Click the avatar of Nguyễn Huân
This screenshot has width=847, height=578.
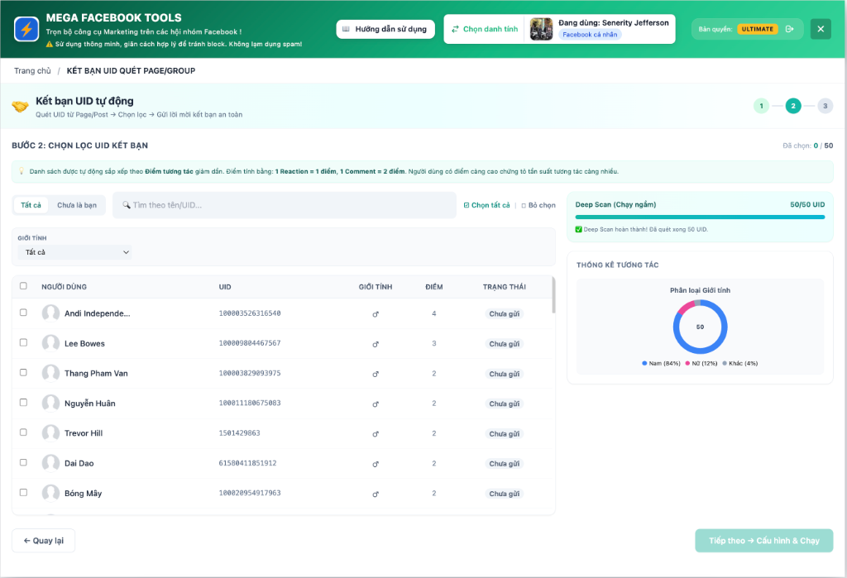coord(50,403)
